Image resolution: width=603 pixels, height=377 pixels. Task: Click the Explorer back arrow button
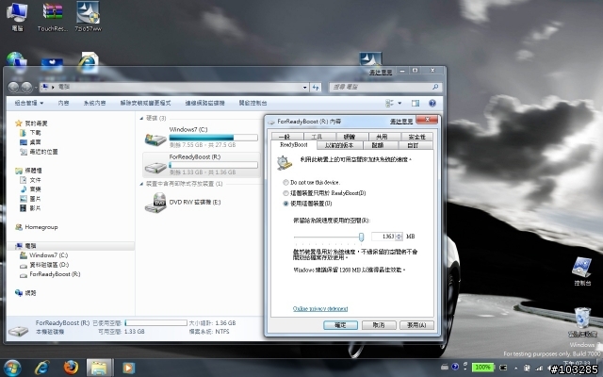(x=13, y=88)
